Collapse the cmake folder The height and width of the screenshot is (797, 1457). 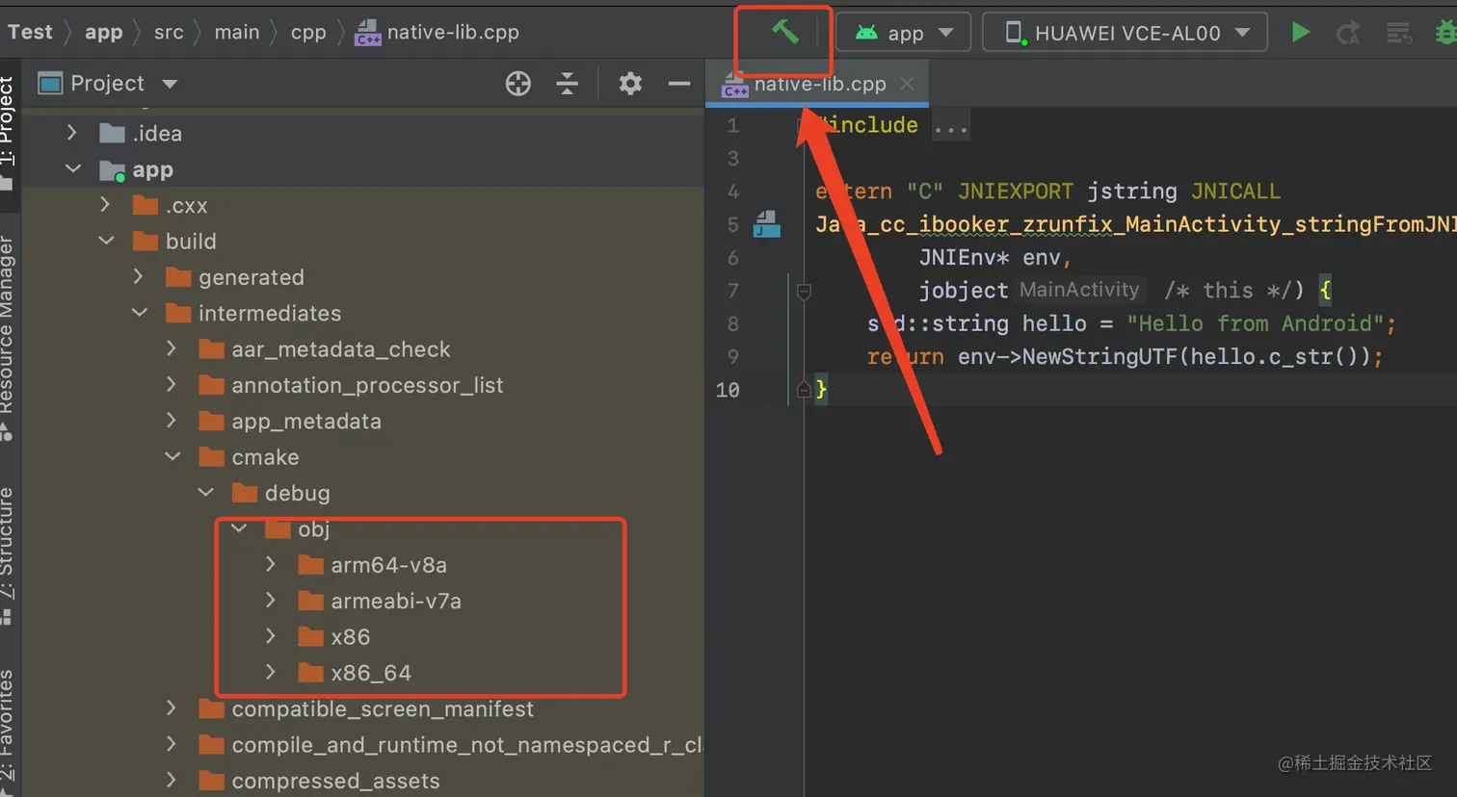pos(172,456)
